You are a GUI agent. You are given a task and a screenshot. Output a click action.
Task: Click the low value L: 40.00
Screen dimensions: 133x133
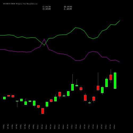pyautogui.click(x=68, y=9)
